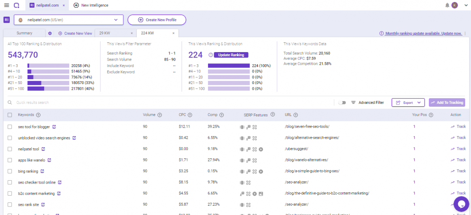Click help icon beside CPC column header
Screen dimensions: 471x215
[190, 115]
